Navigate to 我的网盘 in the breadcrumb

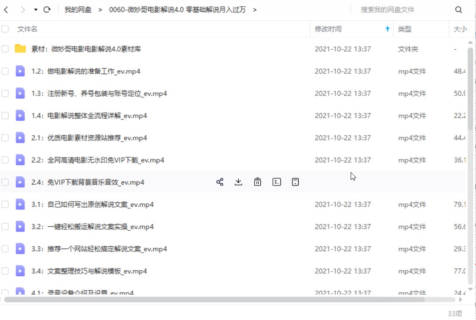pyautogui.click(x=78, y=10)
